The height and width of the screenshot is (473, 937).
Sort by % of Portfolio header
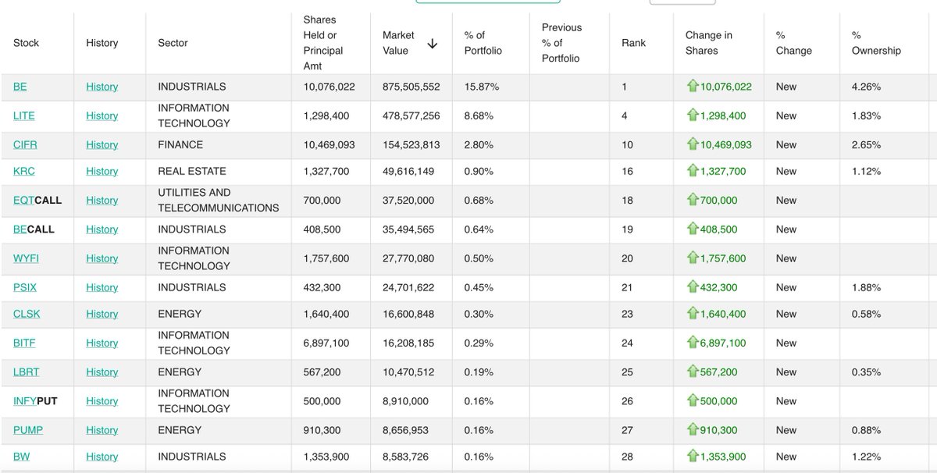[483, 43]
